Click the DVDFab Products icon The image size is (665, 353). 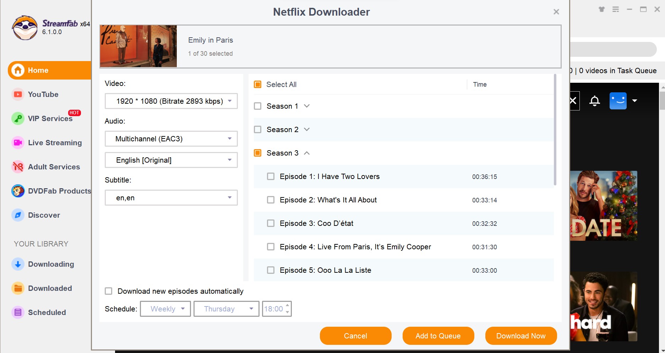pos(18,191)
